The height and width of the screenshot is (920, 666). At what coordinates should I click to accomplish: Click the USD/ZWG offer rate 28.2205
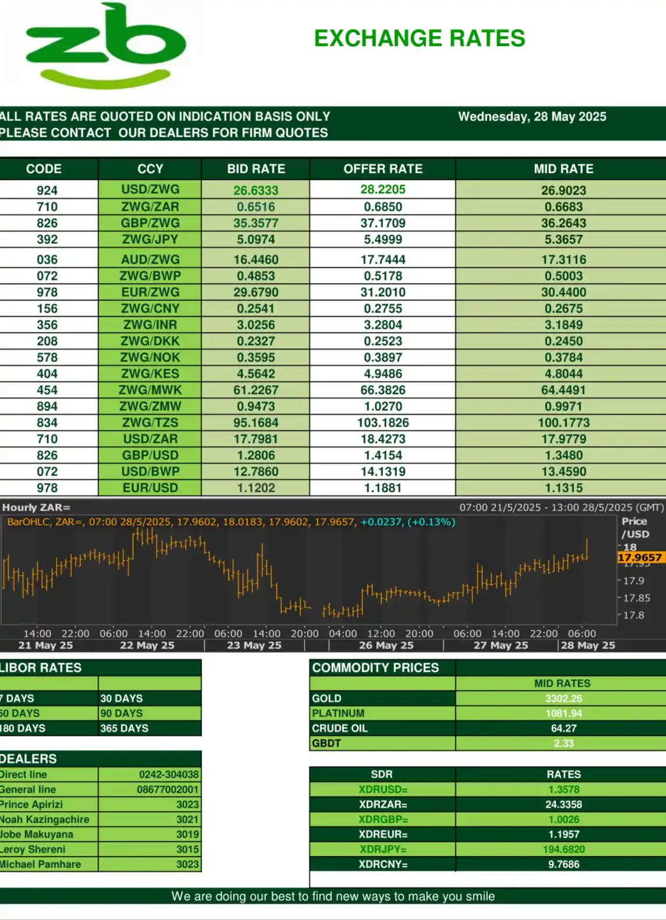coord(382,189)
